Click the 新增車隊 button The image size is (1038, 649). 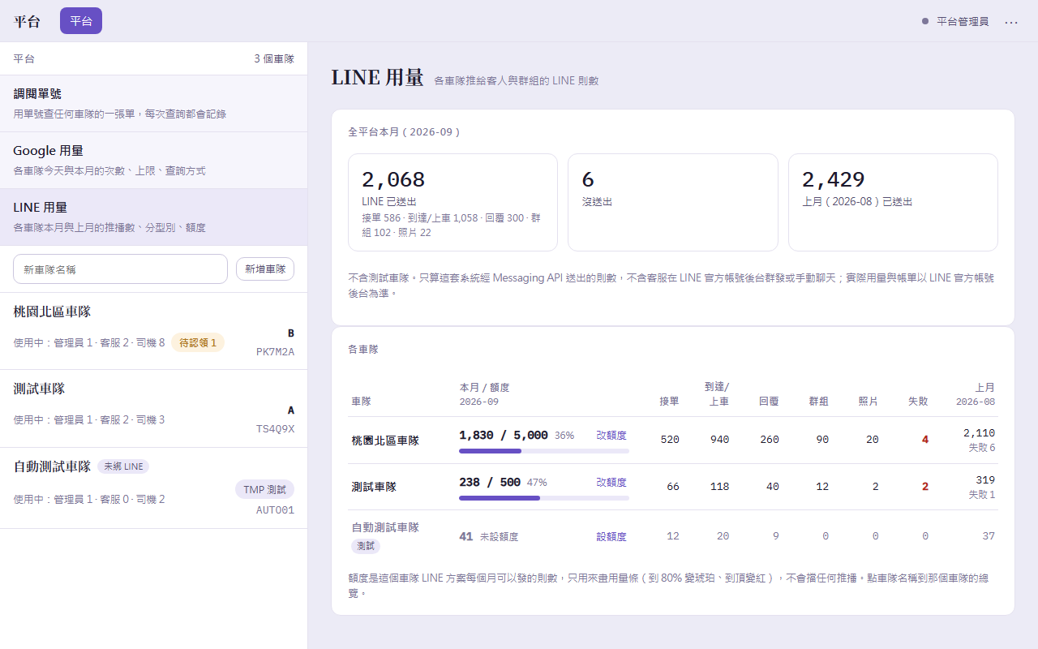pos(265,269)
